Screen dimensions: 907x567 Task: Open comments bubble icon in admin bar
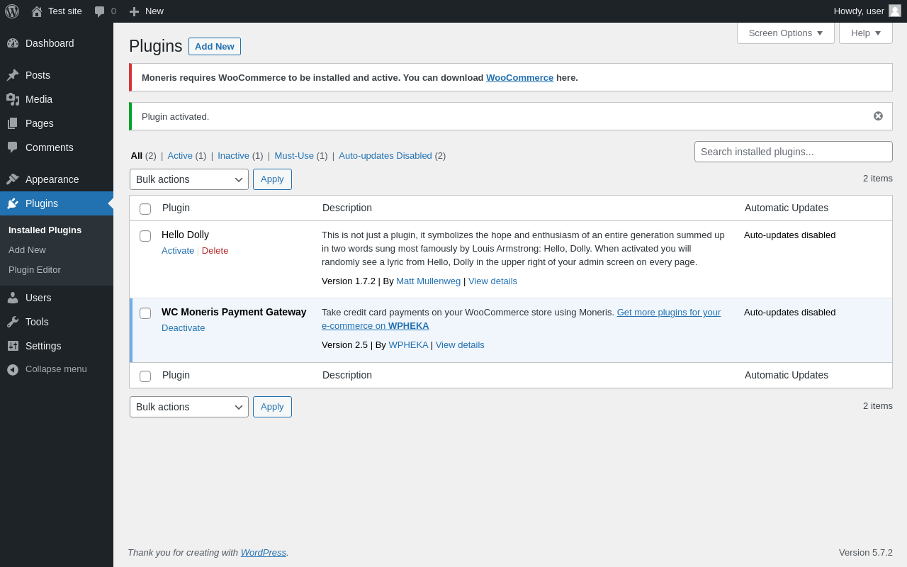[100, 11]
